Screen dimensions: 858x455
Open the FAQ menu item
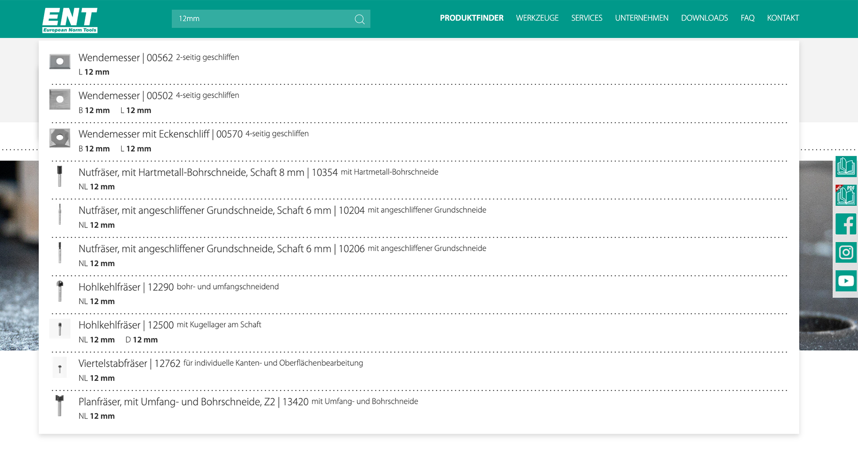pyautogui.click(x=748, y=18)
